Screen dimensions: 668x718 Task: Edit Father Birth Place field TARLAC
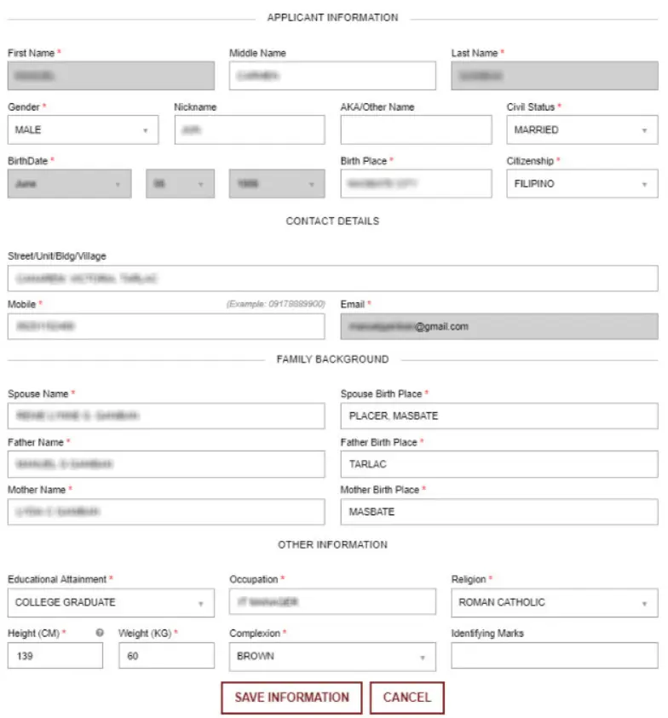499,464
